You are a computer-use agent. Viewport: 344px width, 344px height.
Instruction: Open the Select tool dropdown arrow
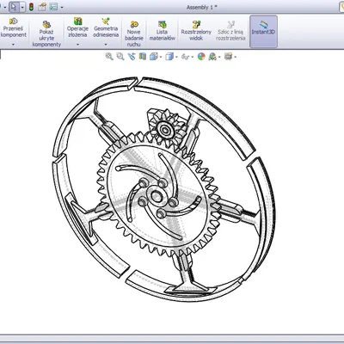pyautogui.click(x=22, y=7)
